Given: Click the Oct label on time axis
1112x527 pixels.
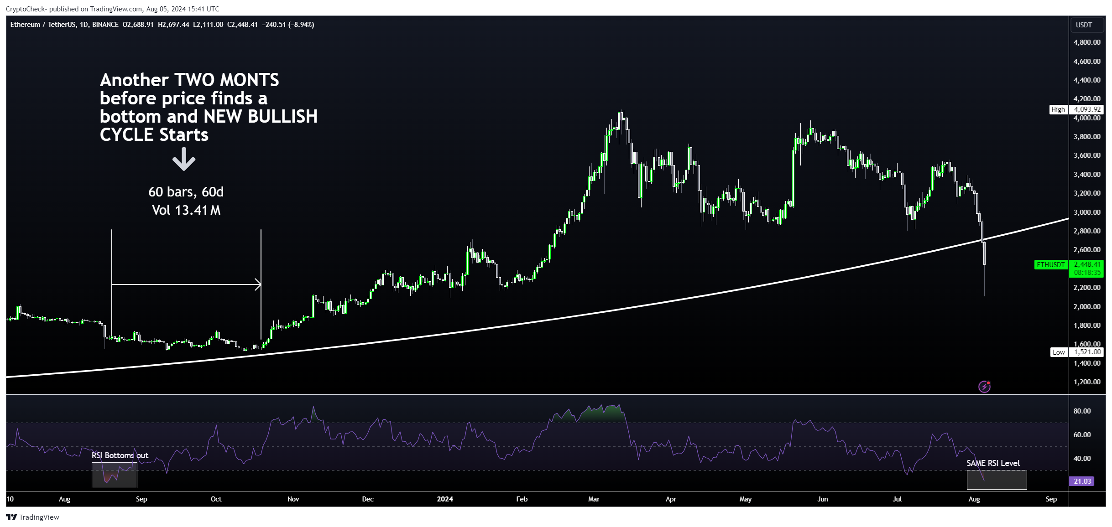Looking at the screenshot, I should (x=216, y=499).
